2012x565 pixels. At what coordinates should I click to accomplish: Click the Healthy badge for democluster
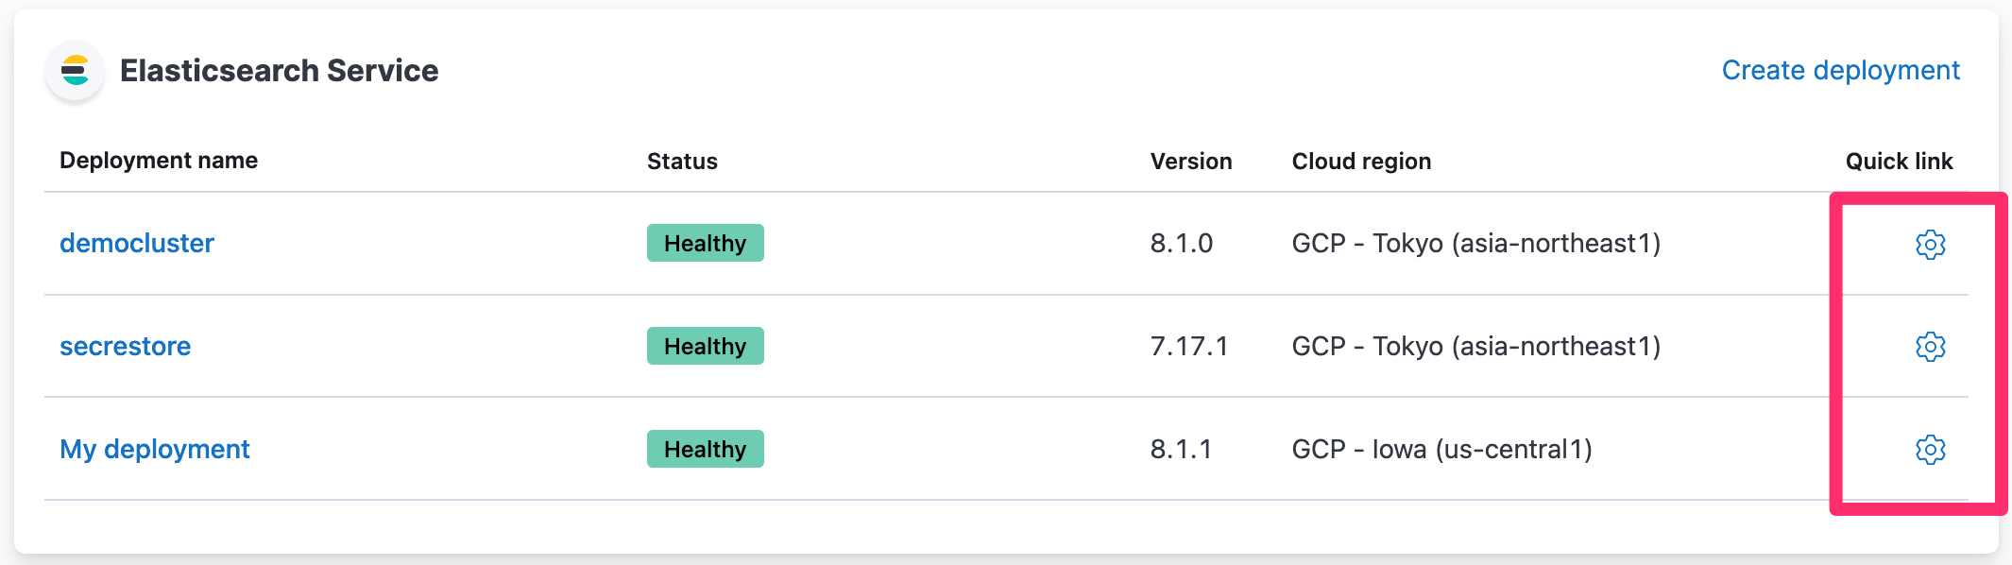click(705, 244)
